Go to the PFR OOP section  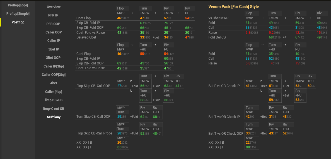54,24
